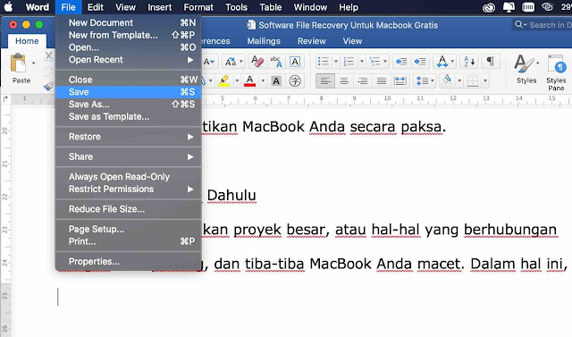Viewport: 572px width, 337px height.
Task: Open the line spacing dropdown arrow
Action: click(433, 80)
